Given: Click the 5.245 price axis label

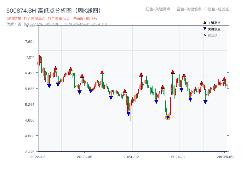Looking at the screenshot, I should click(30, 105).
